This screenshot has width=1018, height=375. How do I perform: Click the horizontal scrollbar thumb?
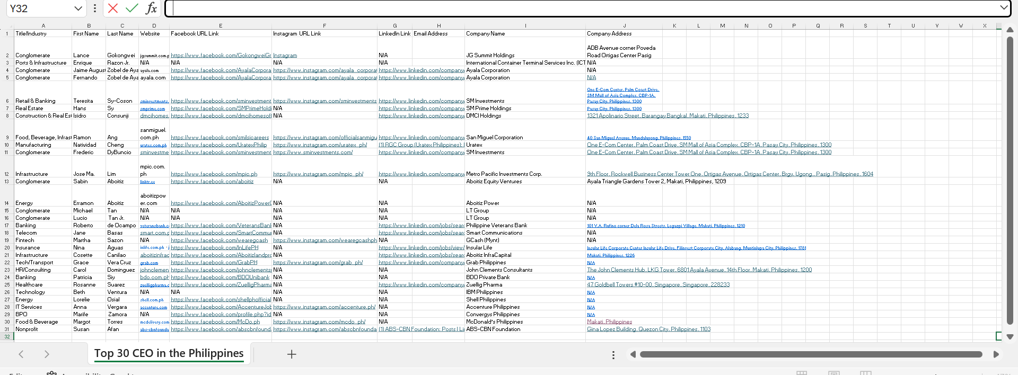point(811,354)
